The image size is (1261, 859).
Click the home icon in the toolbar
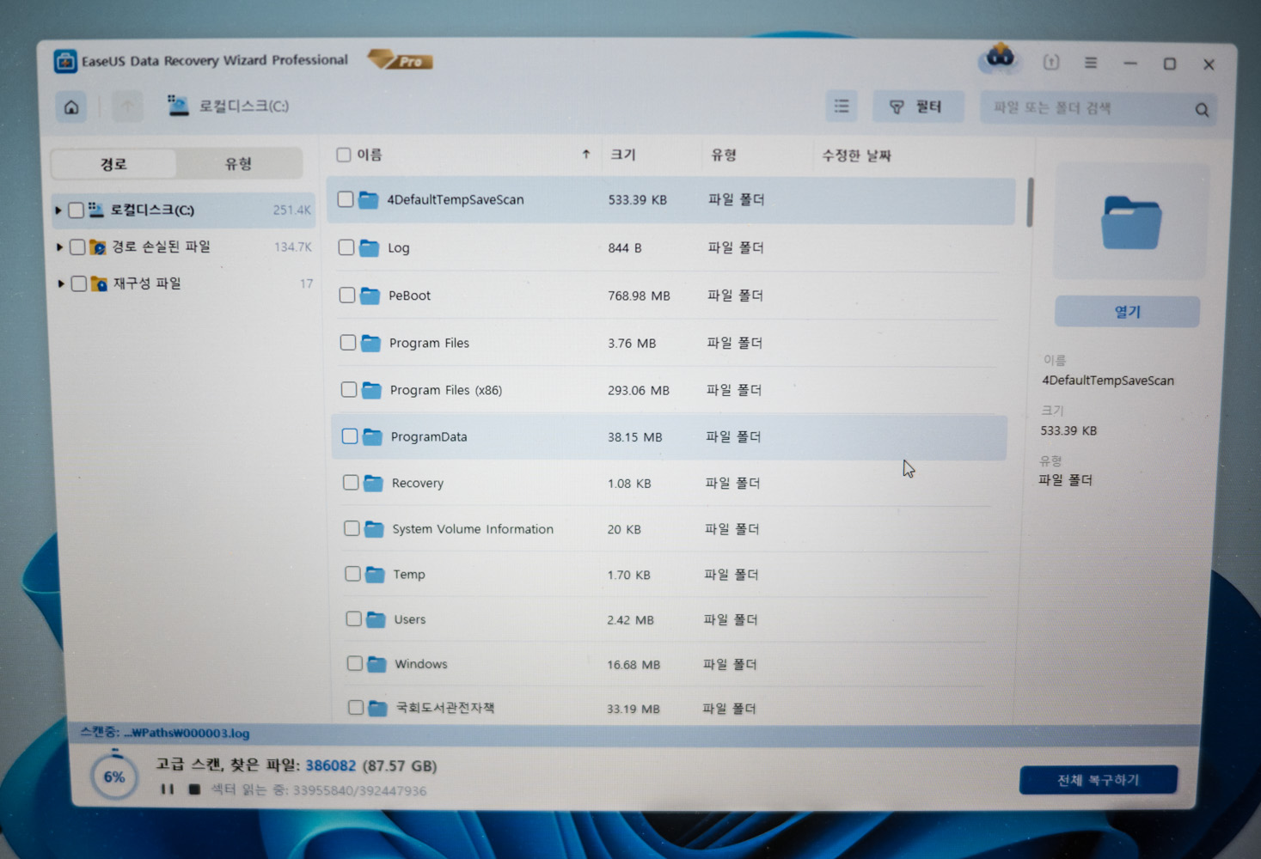pyautogui.click(x=71, y=107)
